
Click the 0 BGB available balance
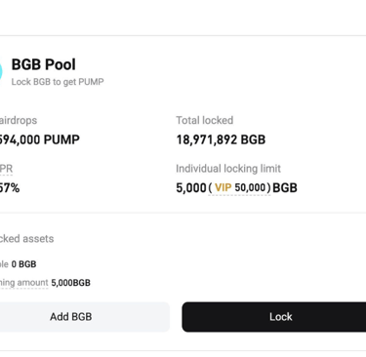click(x=23, y=264)
